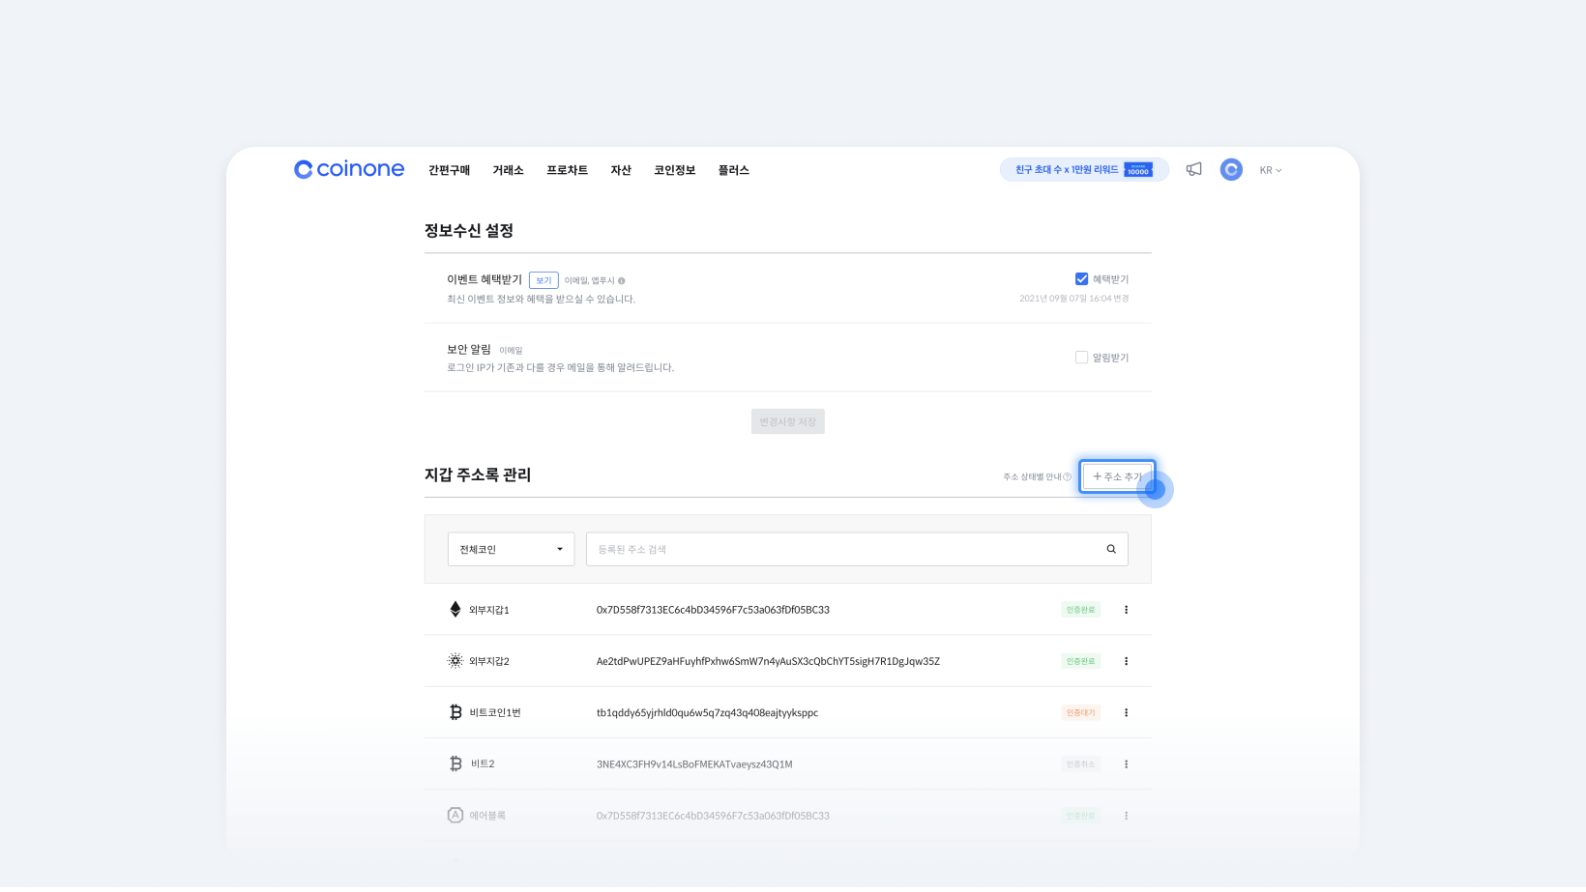The image size is (1586, 892).
Task: Go to the 코인정보 menu
Action: click(x=674, y=170)
